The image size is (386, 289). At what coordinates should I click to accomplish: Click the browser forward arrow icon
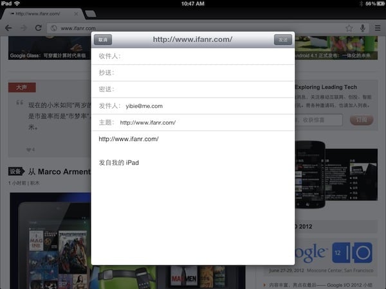pyautogui.click(x=24, y=28)
